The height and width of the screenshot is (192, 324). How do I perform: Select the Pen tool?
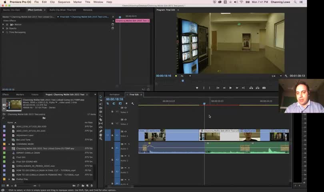[x=101, y=131]
